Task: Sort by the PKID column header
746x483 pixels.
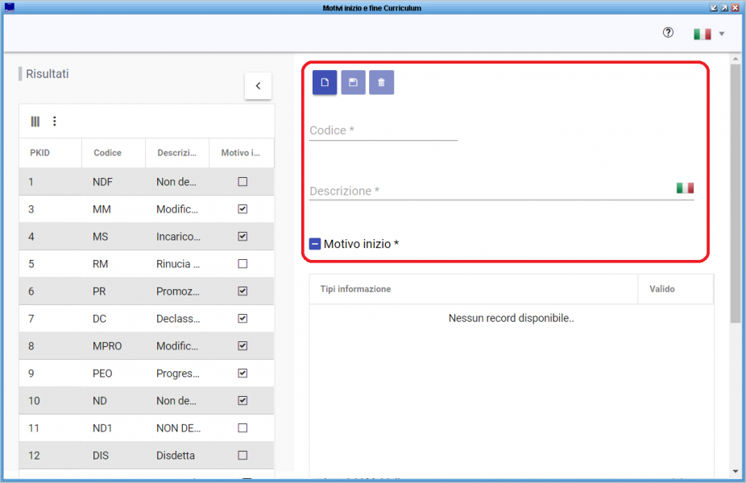Action: coord(40,153)
